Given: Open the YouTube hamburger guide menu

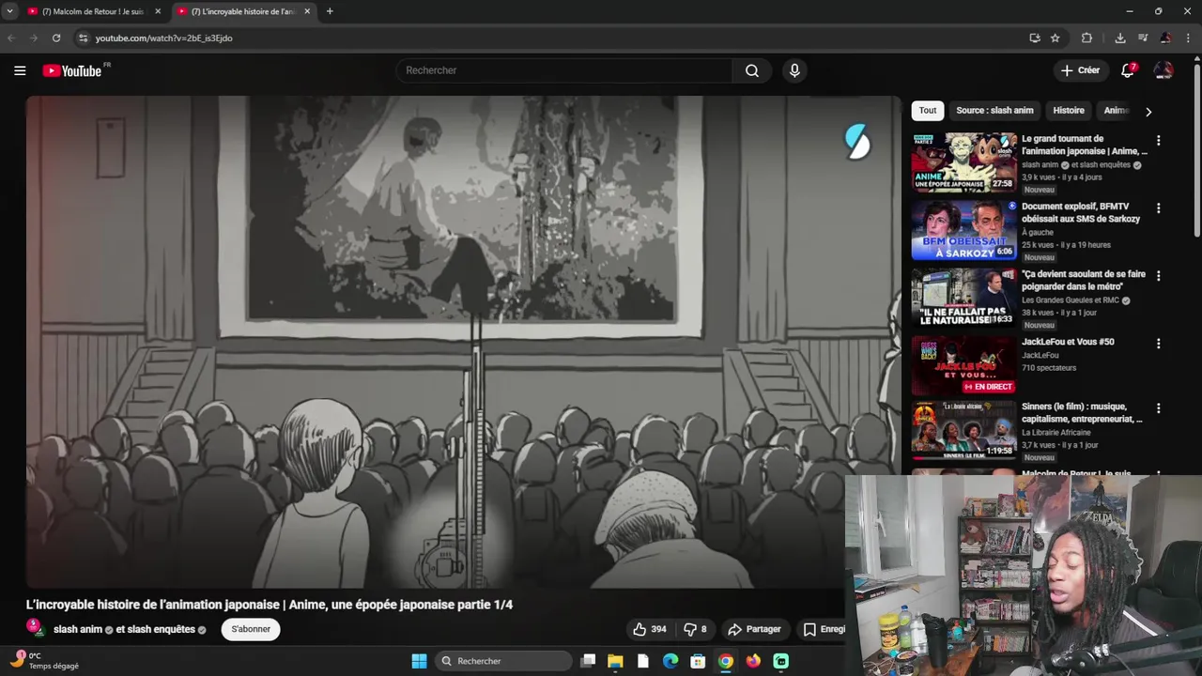Looking at the screenshot, I should tap(20, 70).
